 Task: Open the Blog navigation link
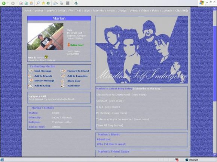coord(87,10)
